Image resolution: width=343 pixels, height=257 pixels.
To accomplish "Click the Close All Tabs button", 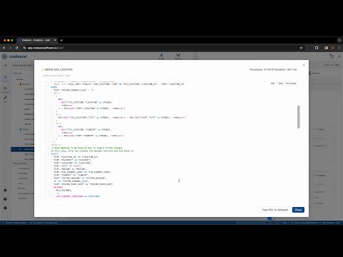I will [x=332, y=65].
